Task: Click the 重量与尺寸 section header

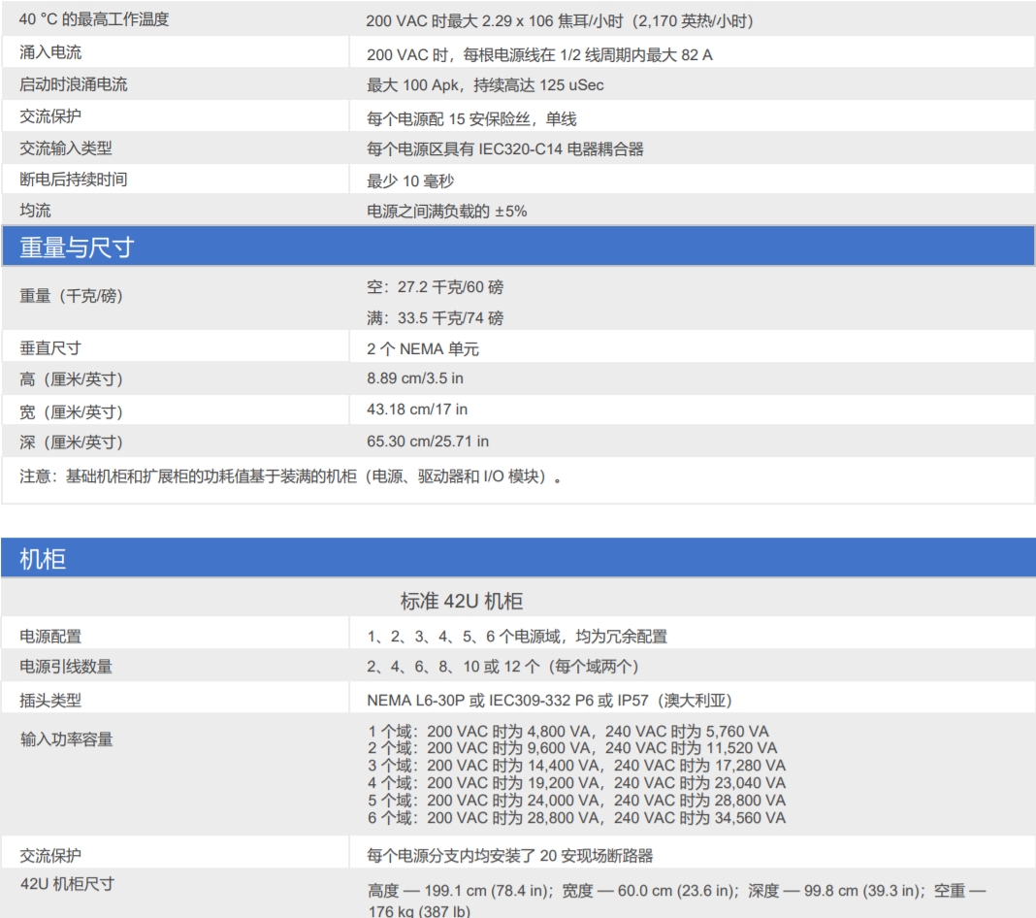Action: (77, 248)
